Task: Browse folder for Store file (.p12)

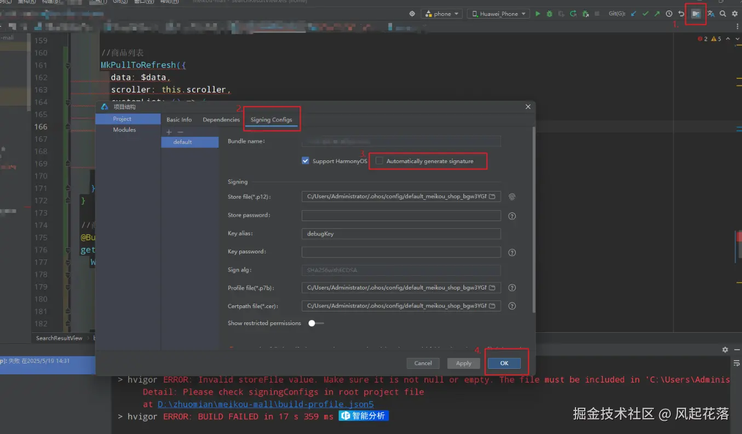Action: click(492, 196)
